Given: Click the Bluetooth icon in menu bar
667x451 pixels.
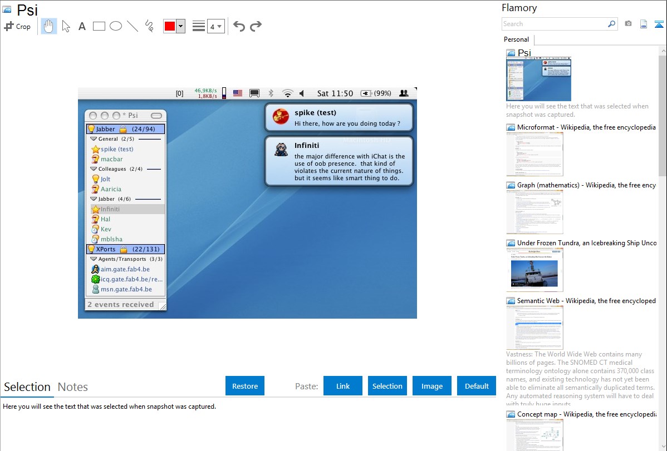Looking at the screenshot, I should click(271, 93).
